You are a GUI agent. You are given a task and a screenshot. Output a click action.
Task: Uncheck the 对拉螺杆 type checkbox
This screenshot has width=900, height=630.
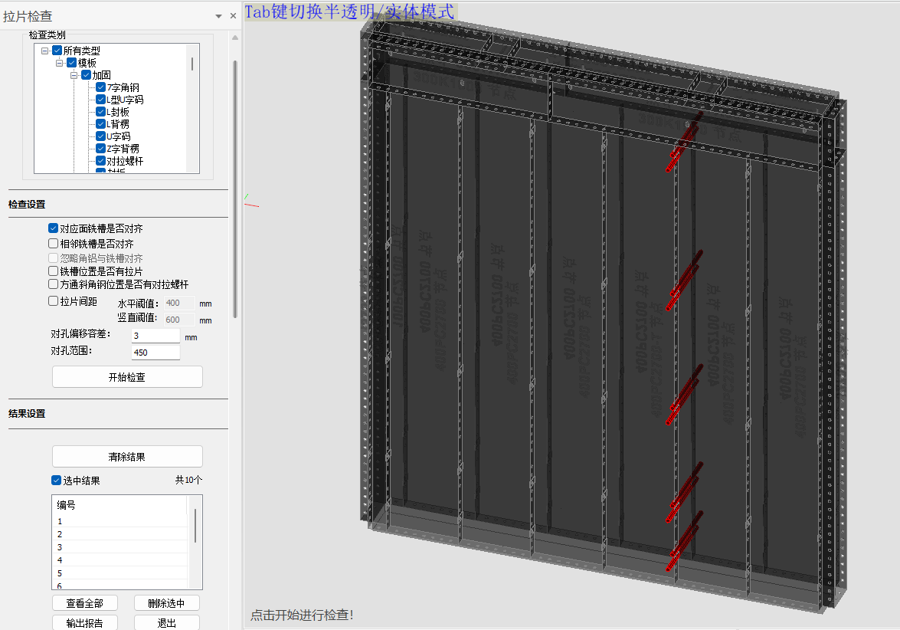point(100,161)
